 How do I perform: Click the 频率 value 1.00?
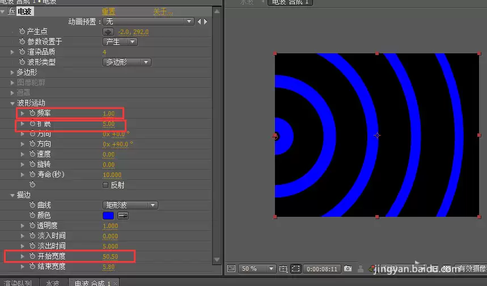109,113
